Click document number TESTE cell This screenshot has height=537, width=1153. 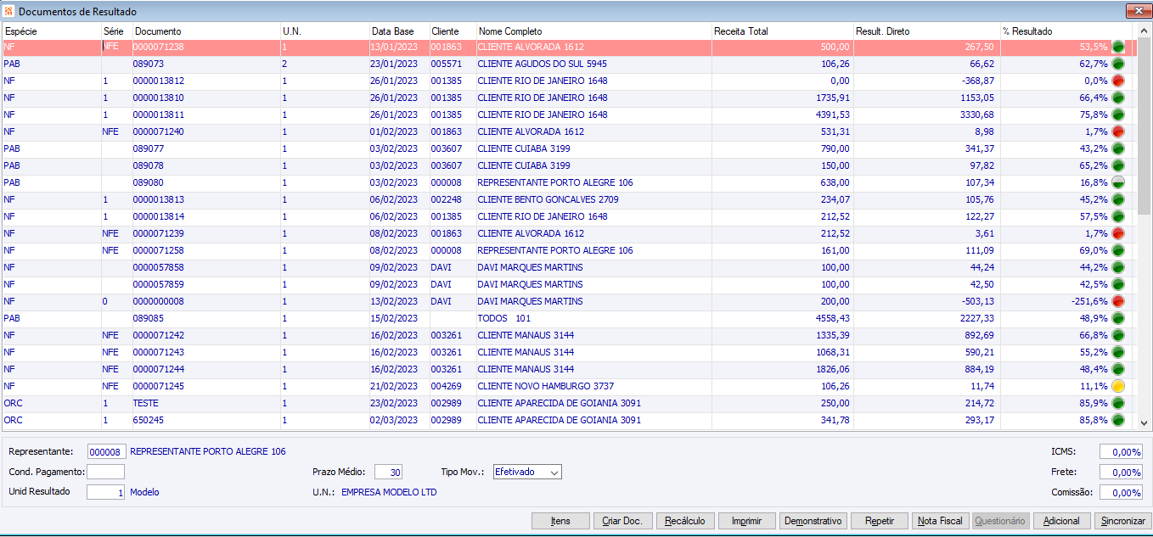[205, 403]
